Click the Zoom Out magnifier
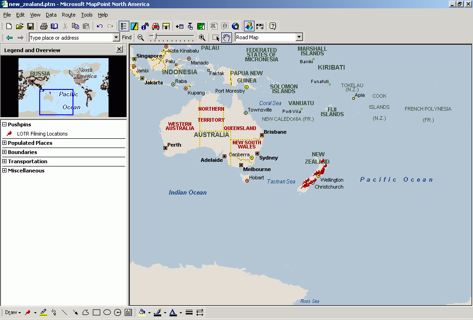The image size is (473, 320). click(141, 38)
